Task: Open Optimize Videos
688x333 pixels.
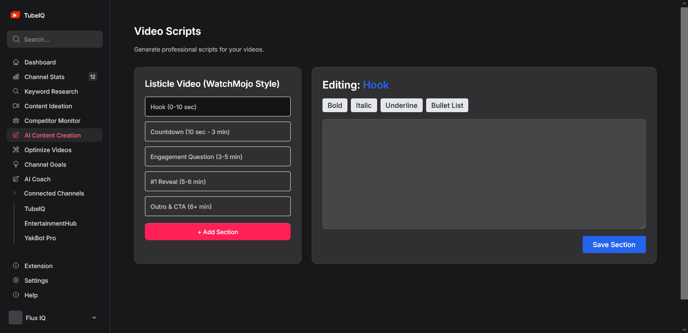Action: point(55,150)
